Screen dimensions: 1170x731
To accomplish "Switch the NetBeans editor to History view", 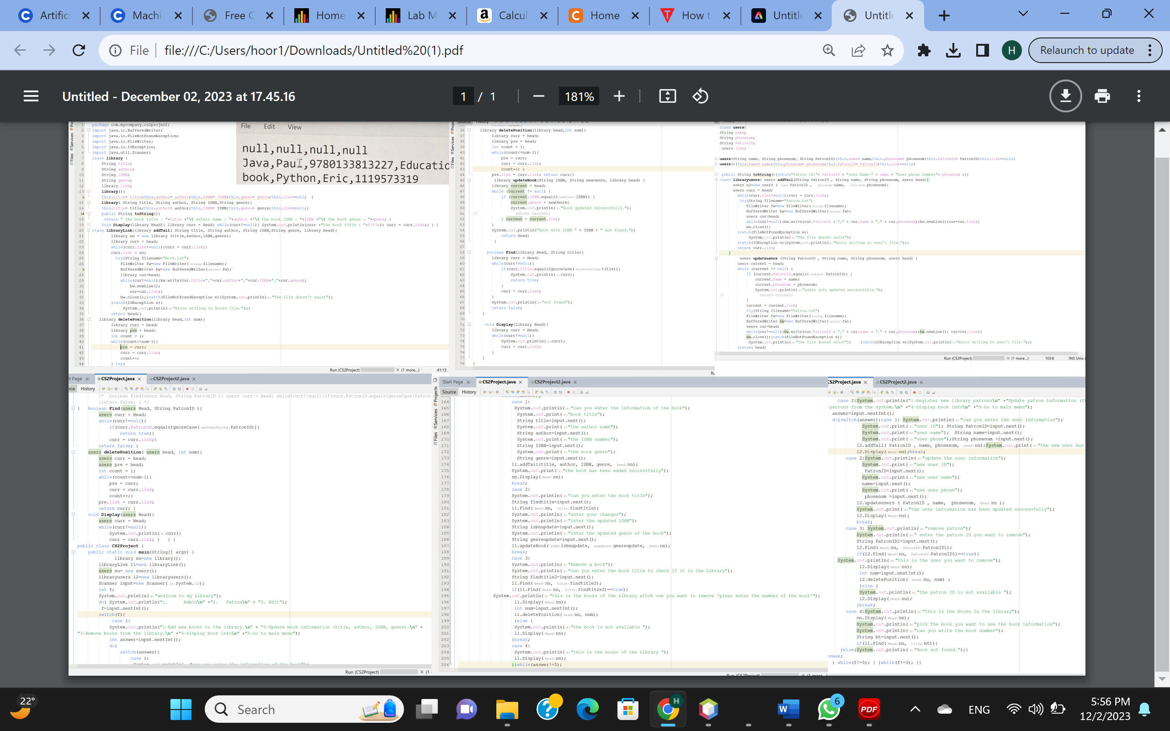I will (468, 392).
